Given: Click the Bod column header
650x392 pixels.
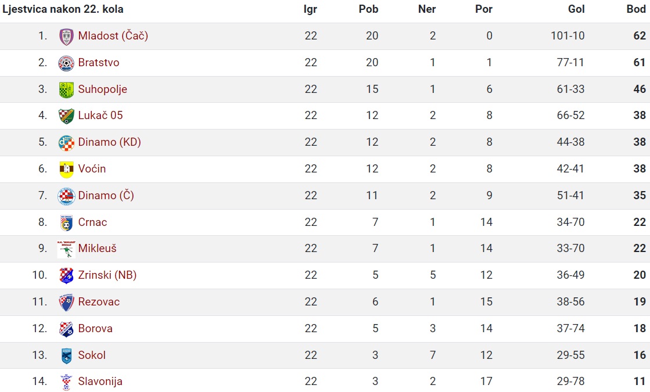Looking at the screenshot, I should pyautogui.click(x=636, y=9).
